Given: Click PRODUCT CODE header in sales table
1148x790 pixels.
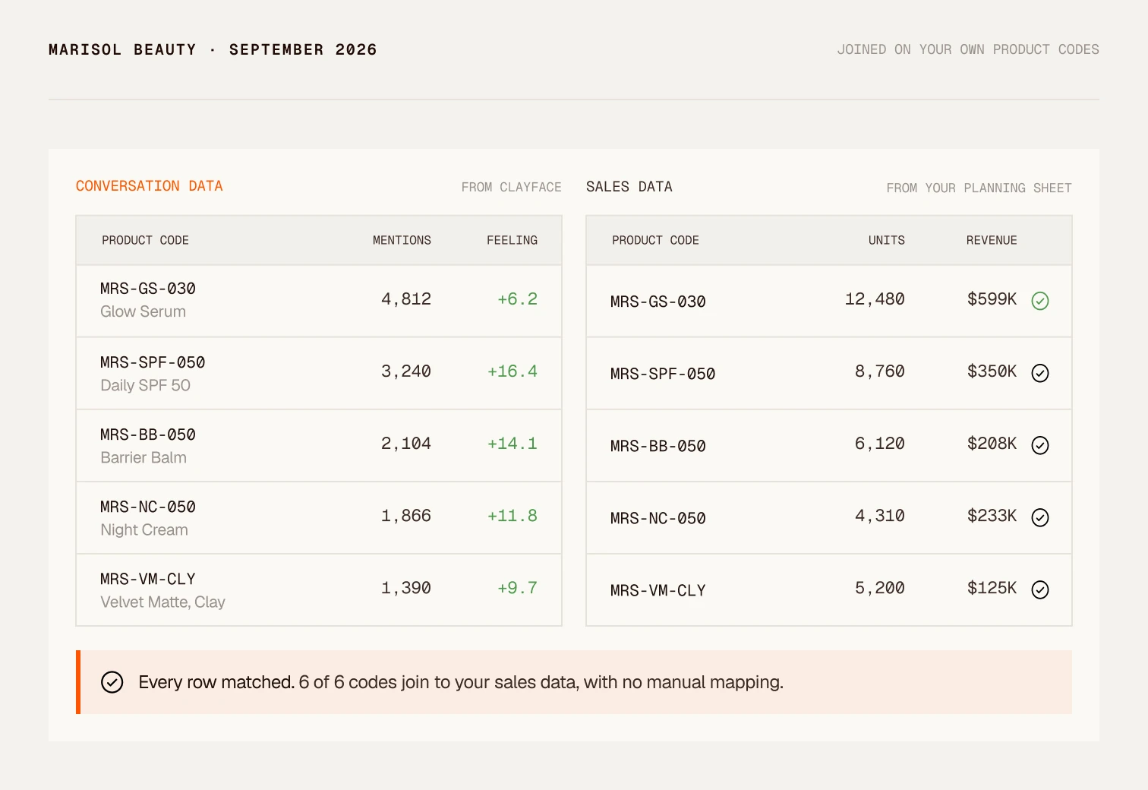Looking at the screenshot, I should 655,240.
